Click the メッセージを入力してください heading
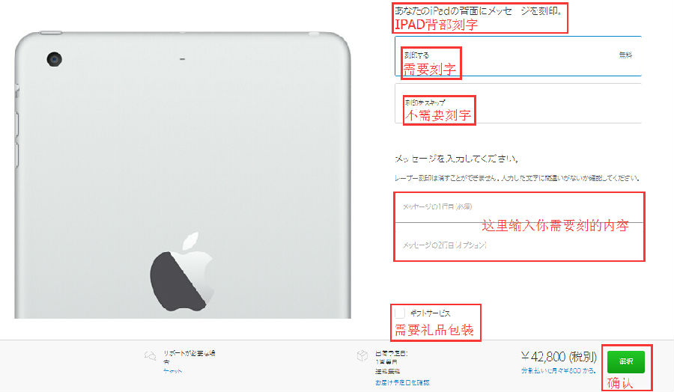The width and height of the screenshot is (674, 392). point(457,159)
